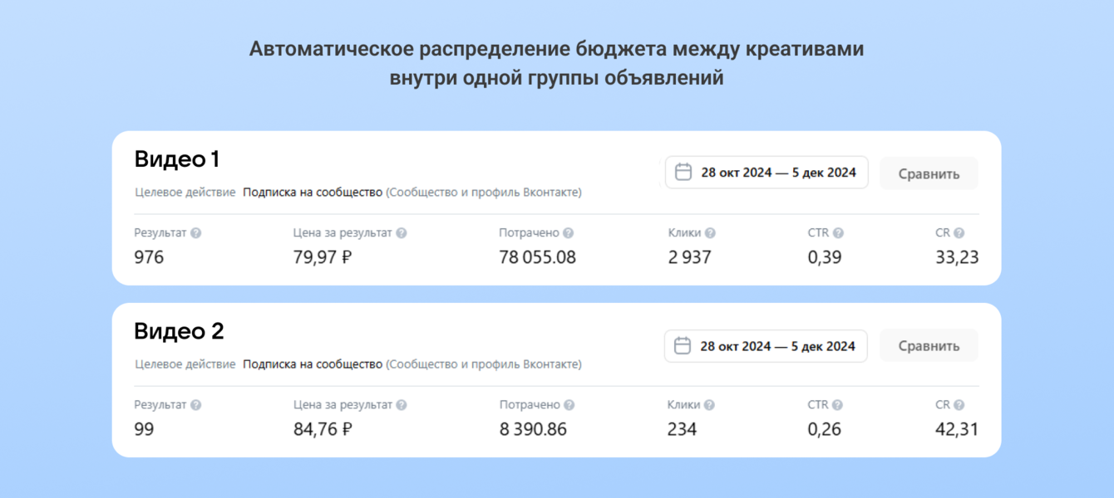1114x498 pixels.
Task: Click help icon next to Клики in Видео 2
Action: pyautogui.click(x=709, y=405)
